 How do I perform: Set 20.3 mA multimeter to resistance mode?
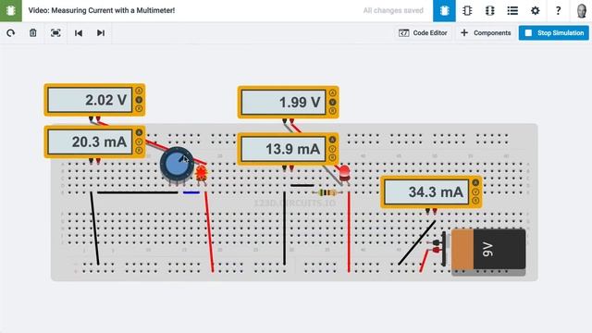pyautogui.click(x=139, y=151)
